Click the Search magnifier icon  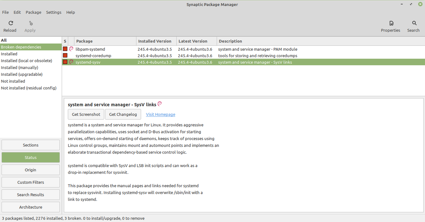pyautogui.click(x=414, y=23)
